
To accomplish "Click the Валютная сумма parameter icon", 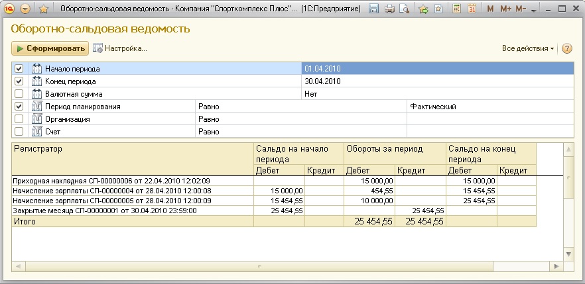I will [x=37, y=94].
